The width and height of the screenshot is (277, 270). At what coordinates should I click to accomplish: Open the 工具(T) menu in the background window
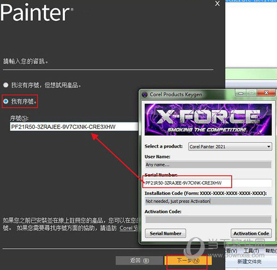(x=251, y=251)
